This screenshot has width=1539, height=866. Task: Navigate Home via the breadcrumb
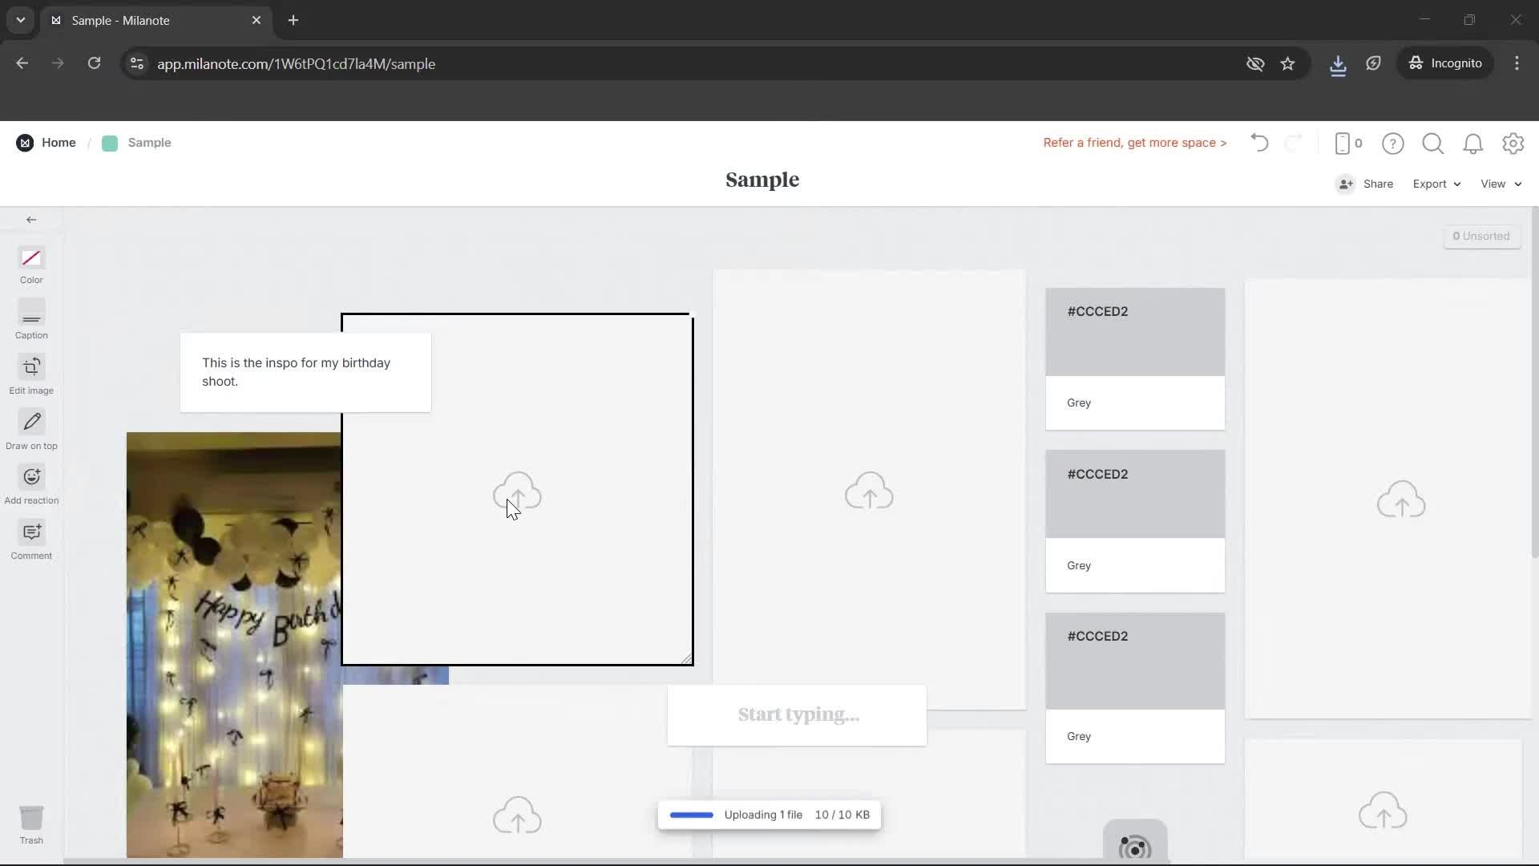(58, 143)
